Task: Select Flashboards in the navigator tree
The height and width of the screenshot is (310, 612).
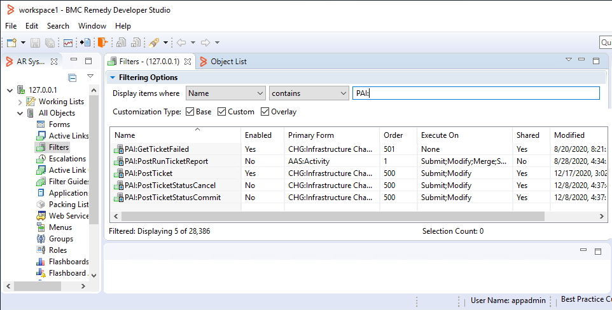Action: coord(68,262)
